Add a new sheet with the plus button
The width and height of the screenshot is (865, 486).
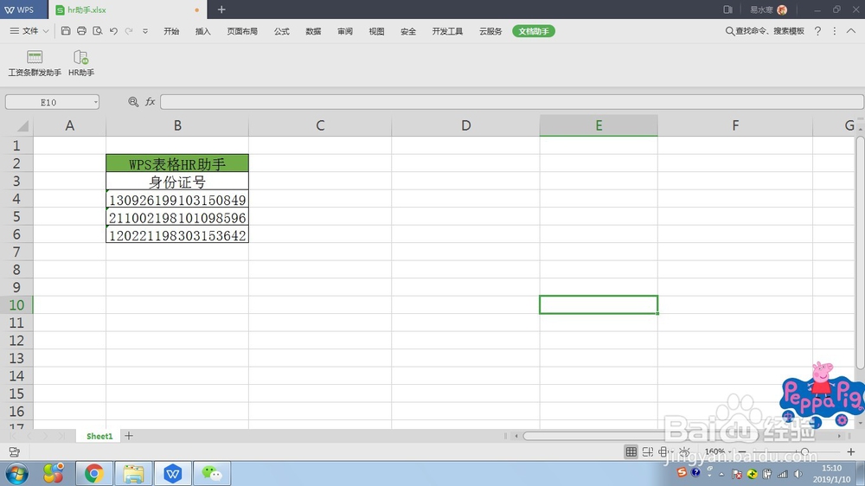pos(129,436)
